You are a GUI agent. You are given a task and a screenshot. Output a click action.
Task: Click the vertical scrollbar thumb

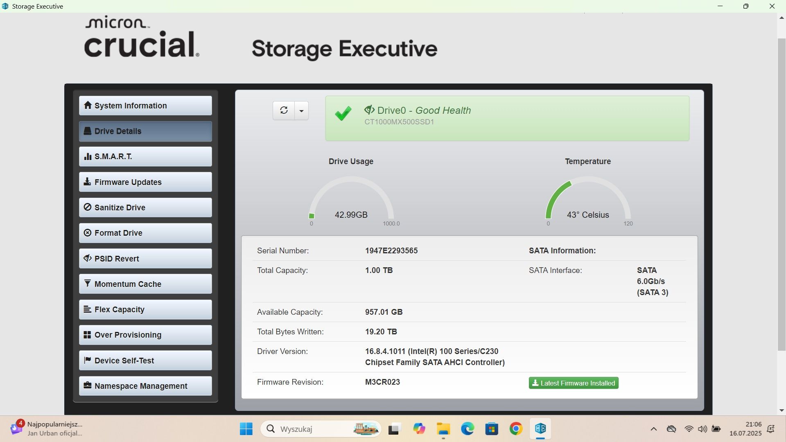click(x=781, y=194)
